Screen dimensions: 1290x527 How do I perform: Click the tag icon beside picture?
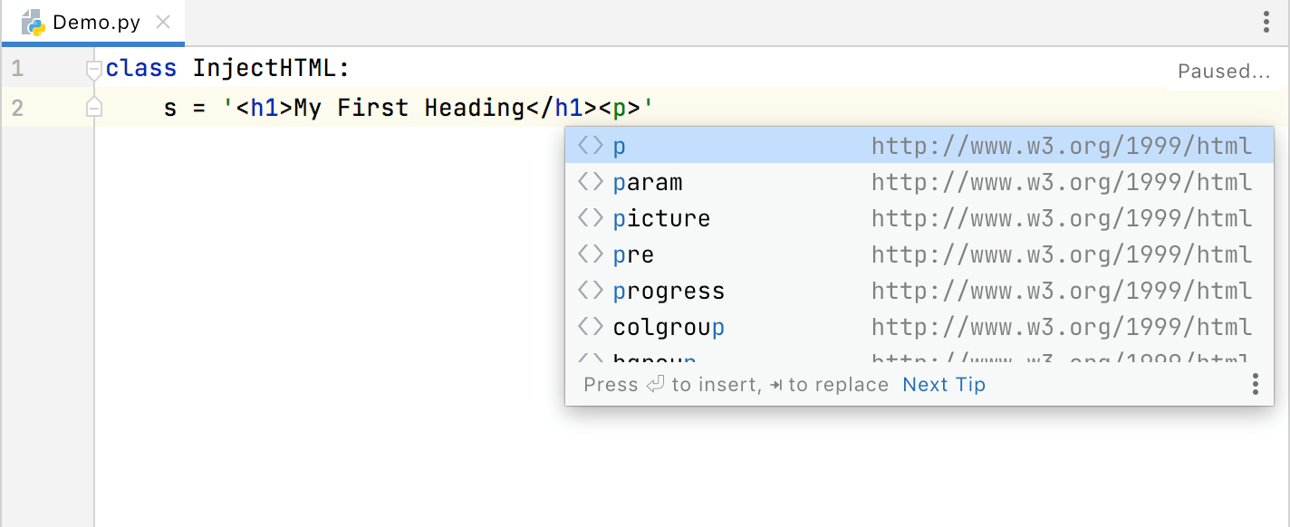[590, 217]
